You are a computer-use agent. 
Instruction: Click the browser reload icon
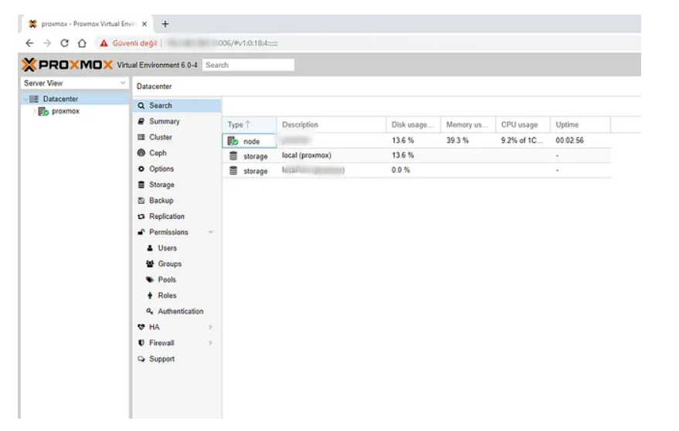(x=64, y=43)
